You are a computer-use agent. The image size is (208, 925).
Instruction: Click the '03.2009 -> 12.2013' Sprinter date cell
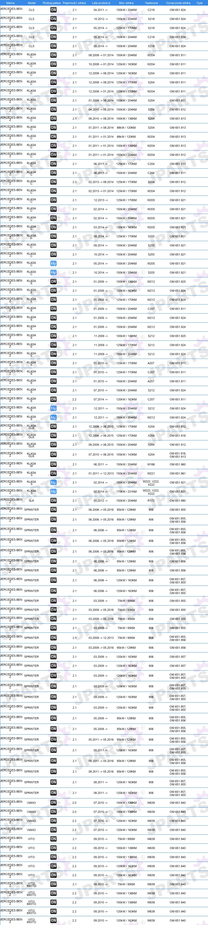tap(101, 638)
